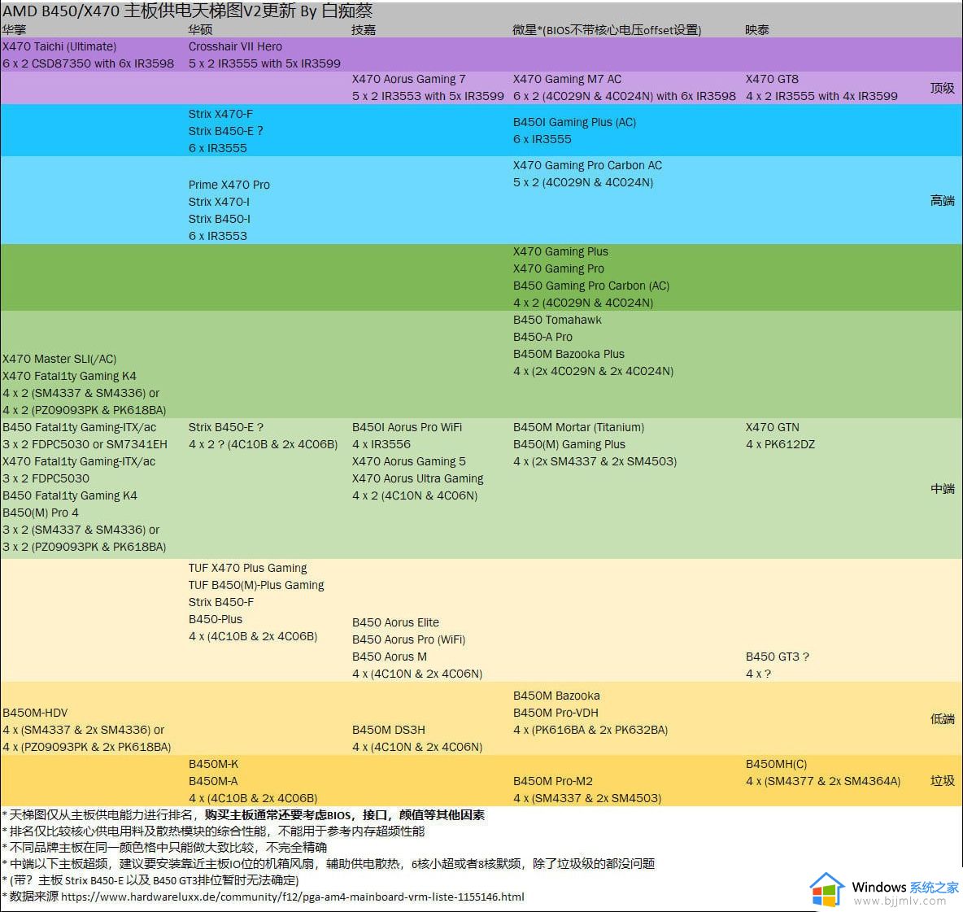Click 'B450M Bazooka Plus' entry
This screenshot has width=963, height=912.
pos(569,355)
